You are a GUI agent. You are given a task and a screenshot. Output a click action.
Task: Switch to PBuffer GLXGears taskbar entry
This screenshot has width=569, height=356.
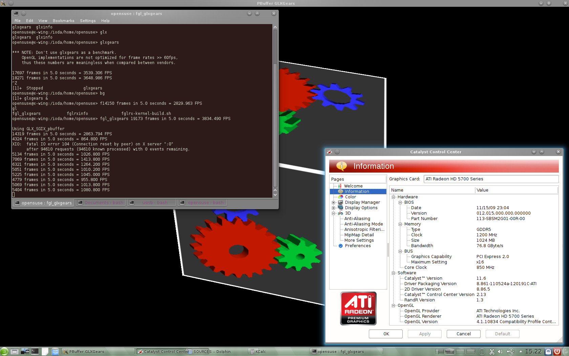click(x=98, y=352)
